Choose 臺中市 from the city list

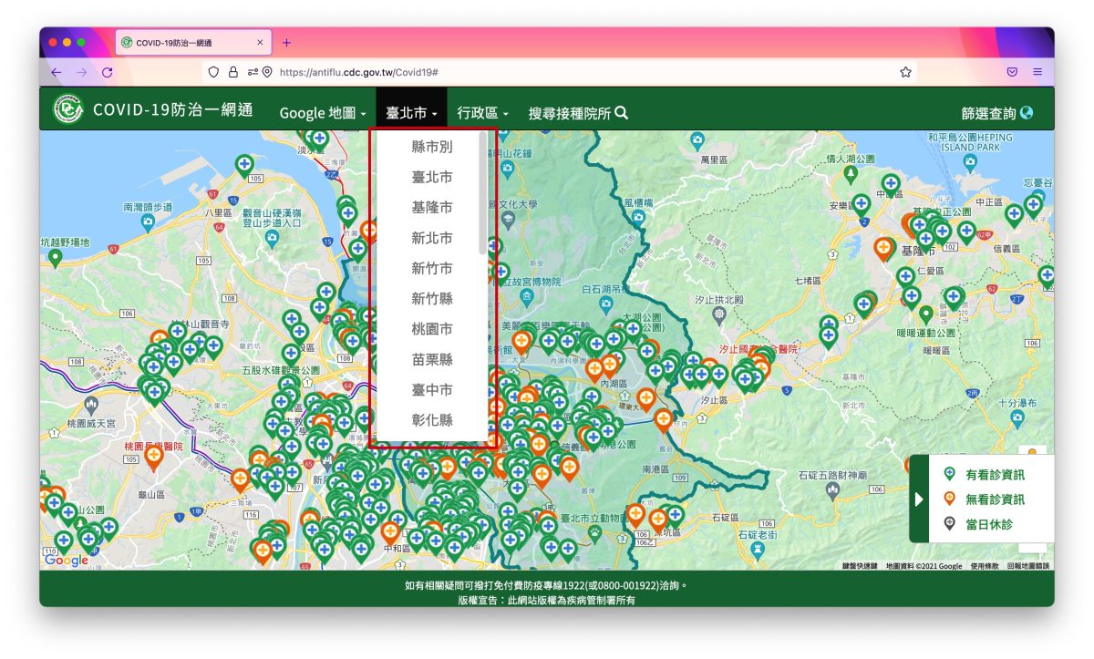(432, 389)
